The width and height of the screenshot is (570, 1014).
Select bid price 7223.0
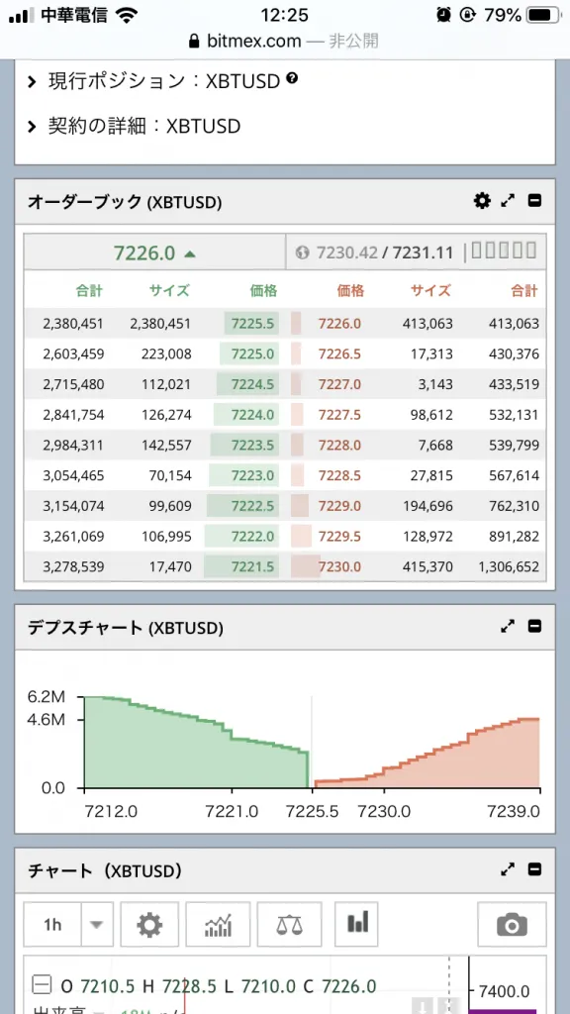point(252,475)
